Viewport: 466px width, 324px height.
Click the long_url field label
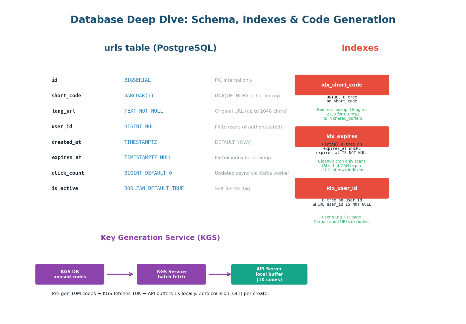[x=64, y=111]
